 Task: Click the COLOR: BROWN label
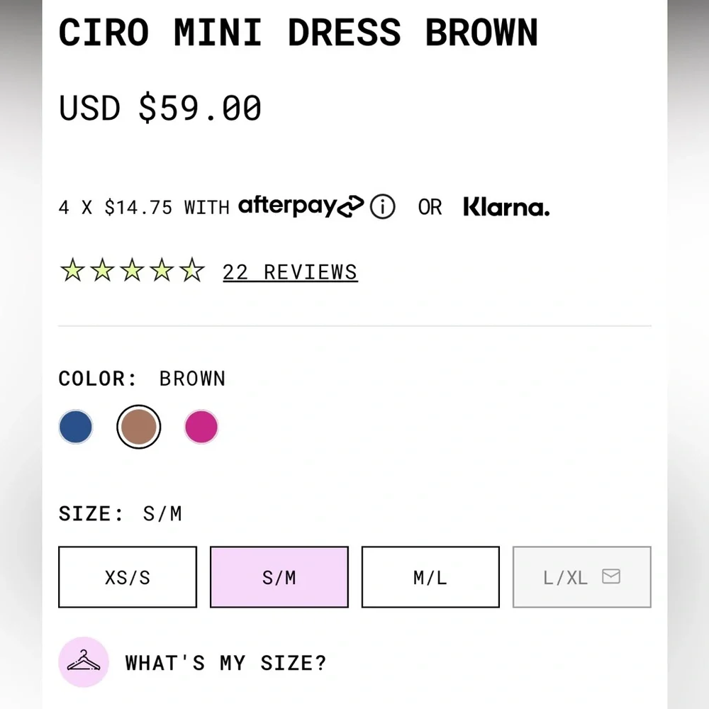click(141, 378)
